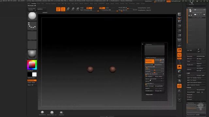The width and height of the screenshot is (209, 117).
Task: Click the Rotate view icon on right shelf
Action: pos(179,81)
